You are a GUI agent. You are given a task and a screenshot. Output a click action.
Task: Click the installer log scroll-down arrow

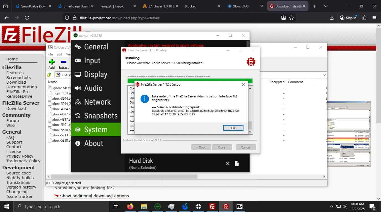coord(250,132)
